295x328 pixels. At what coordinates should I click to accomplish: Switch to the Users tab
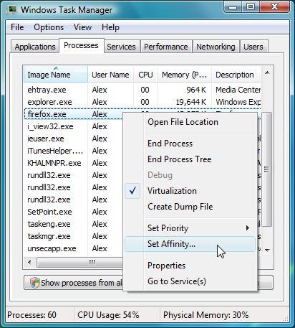(x=253, y=47)
